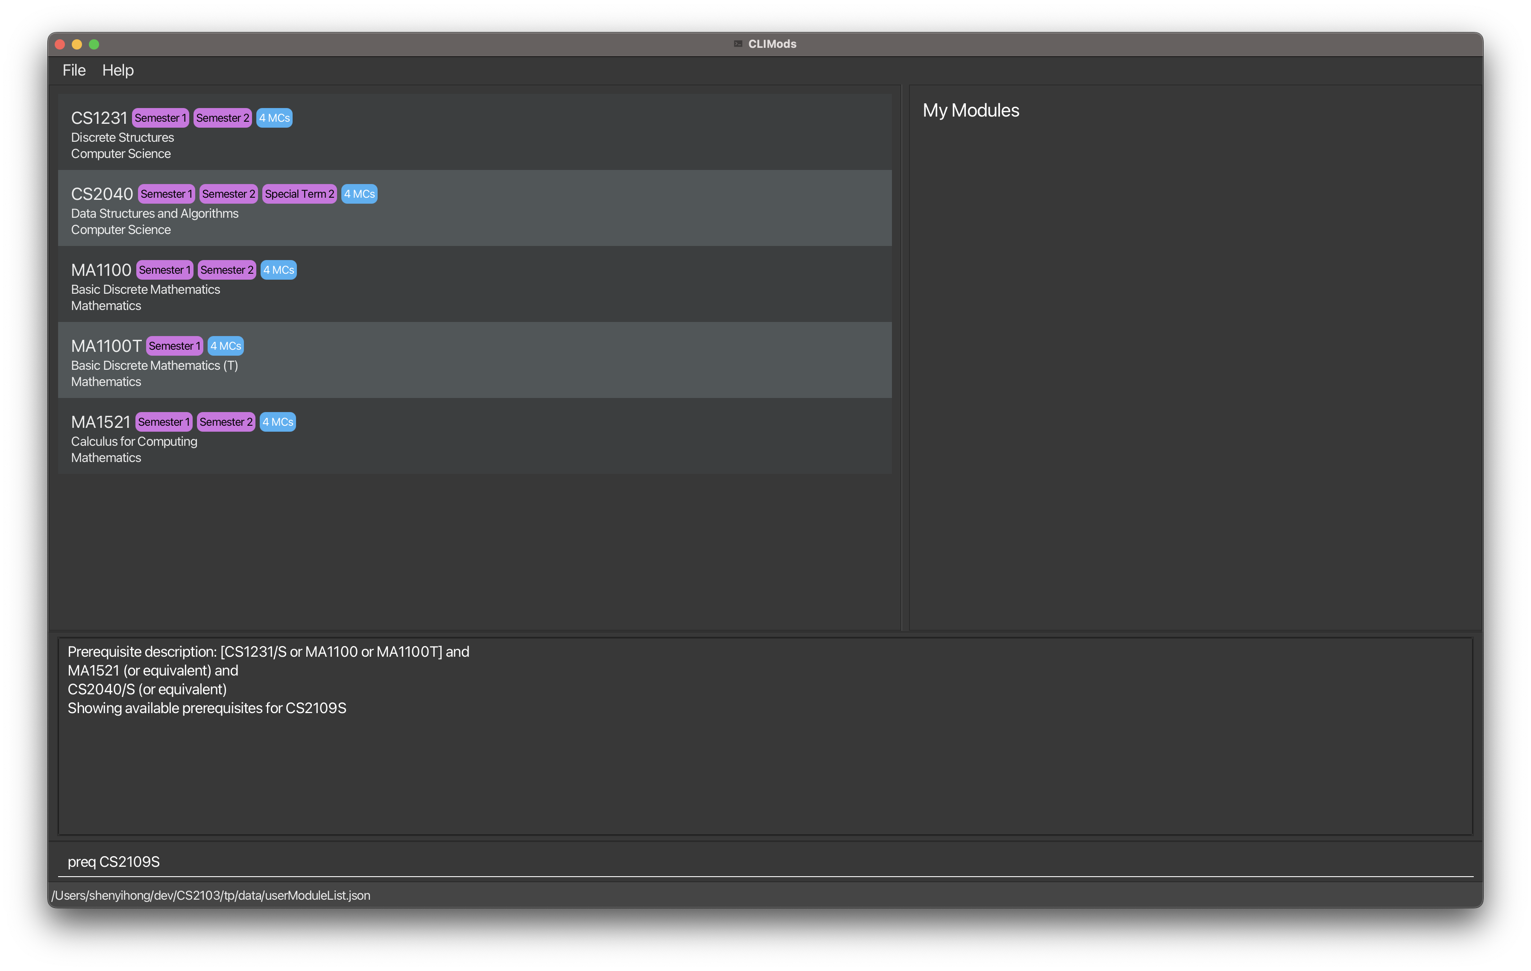
Task: Click the Calculus for Computing title
Action: pos(134,442)
